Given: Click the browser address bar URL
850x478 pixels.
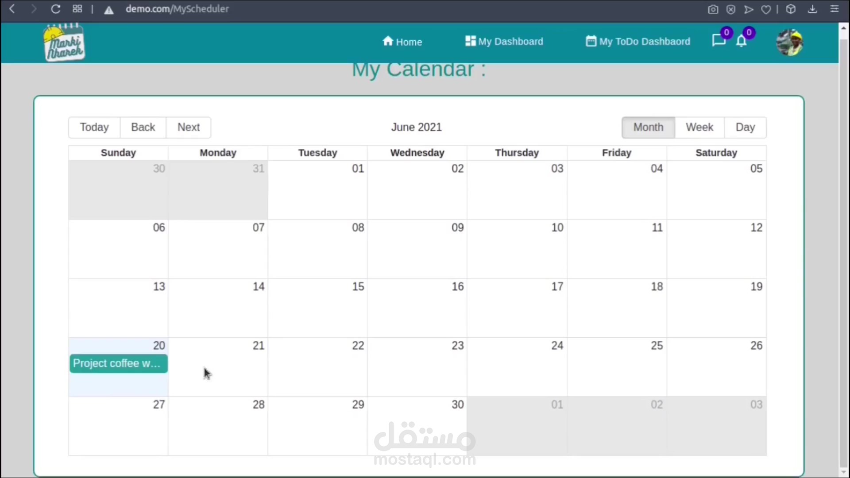Looking at the screenshot, I should point(177,9).
